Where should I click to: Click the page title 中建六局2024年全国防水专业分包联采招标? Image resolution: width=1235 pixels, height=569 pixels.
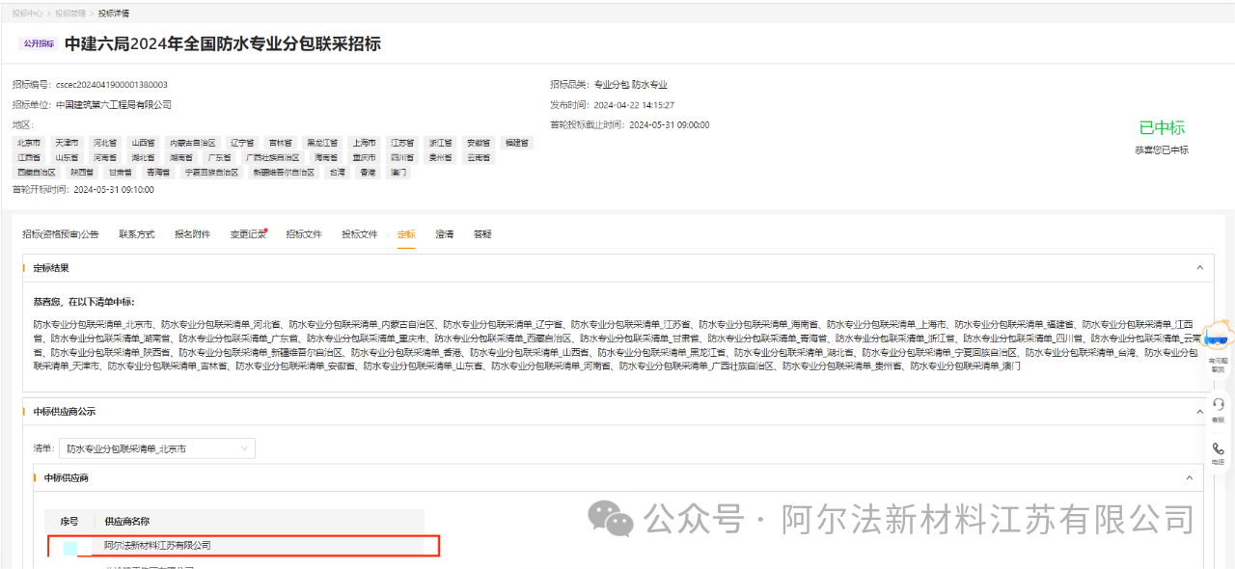[223, 43]
